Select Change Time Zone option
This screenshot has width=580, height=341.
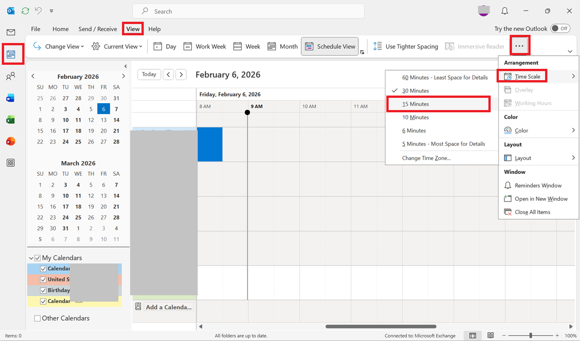(442, 158)
